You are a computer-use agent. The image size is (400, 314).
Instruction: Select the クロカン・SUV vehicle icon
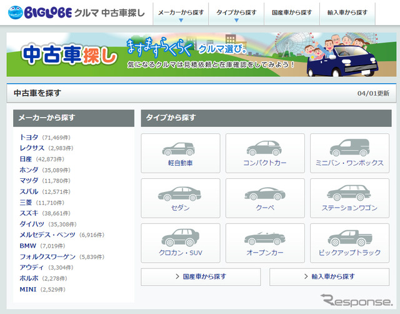pos(181,238)
